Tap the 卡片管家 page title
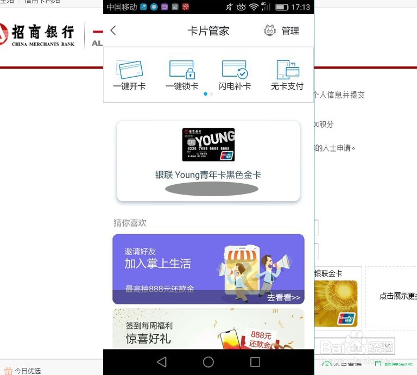Viewport: 417px width, 375px height. [x=208, y=31]
